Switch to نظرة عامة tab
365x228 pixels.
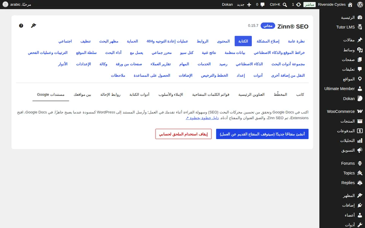tap(296, 41)
